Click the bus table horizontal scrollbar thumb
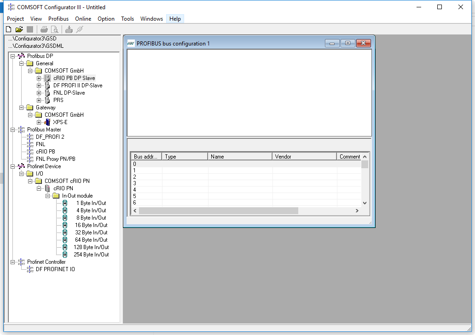This screenshot has height=335, width=475. 219,211
